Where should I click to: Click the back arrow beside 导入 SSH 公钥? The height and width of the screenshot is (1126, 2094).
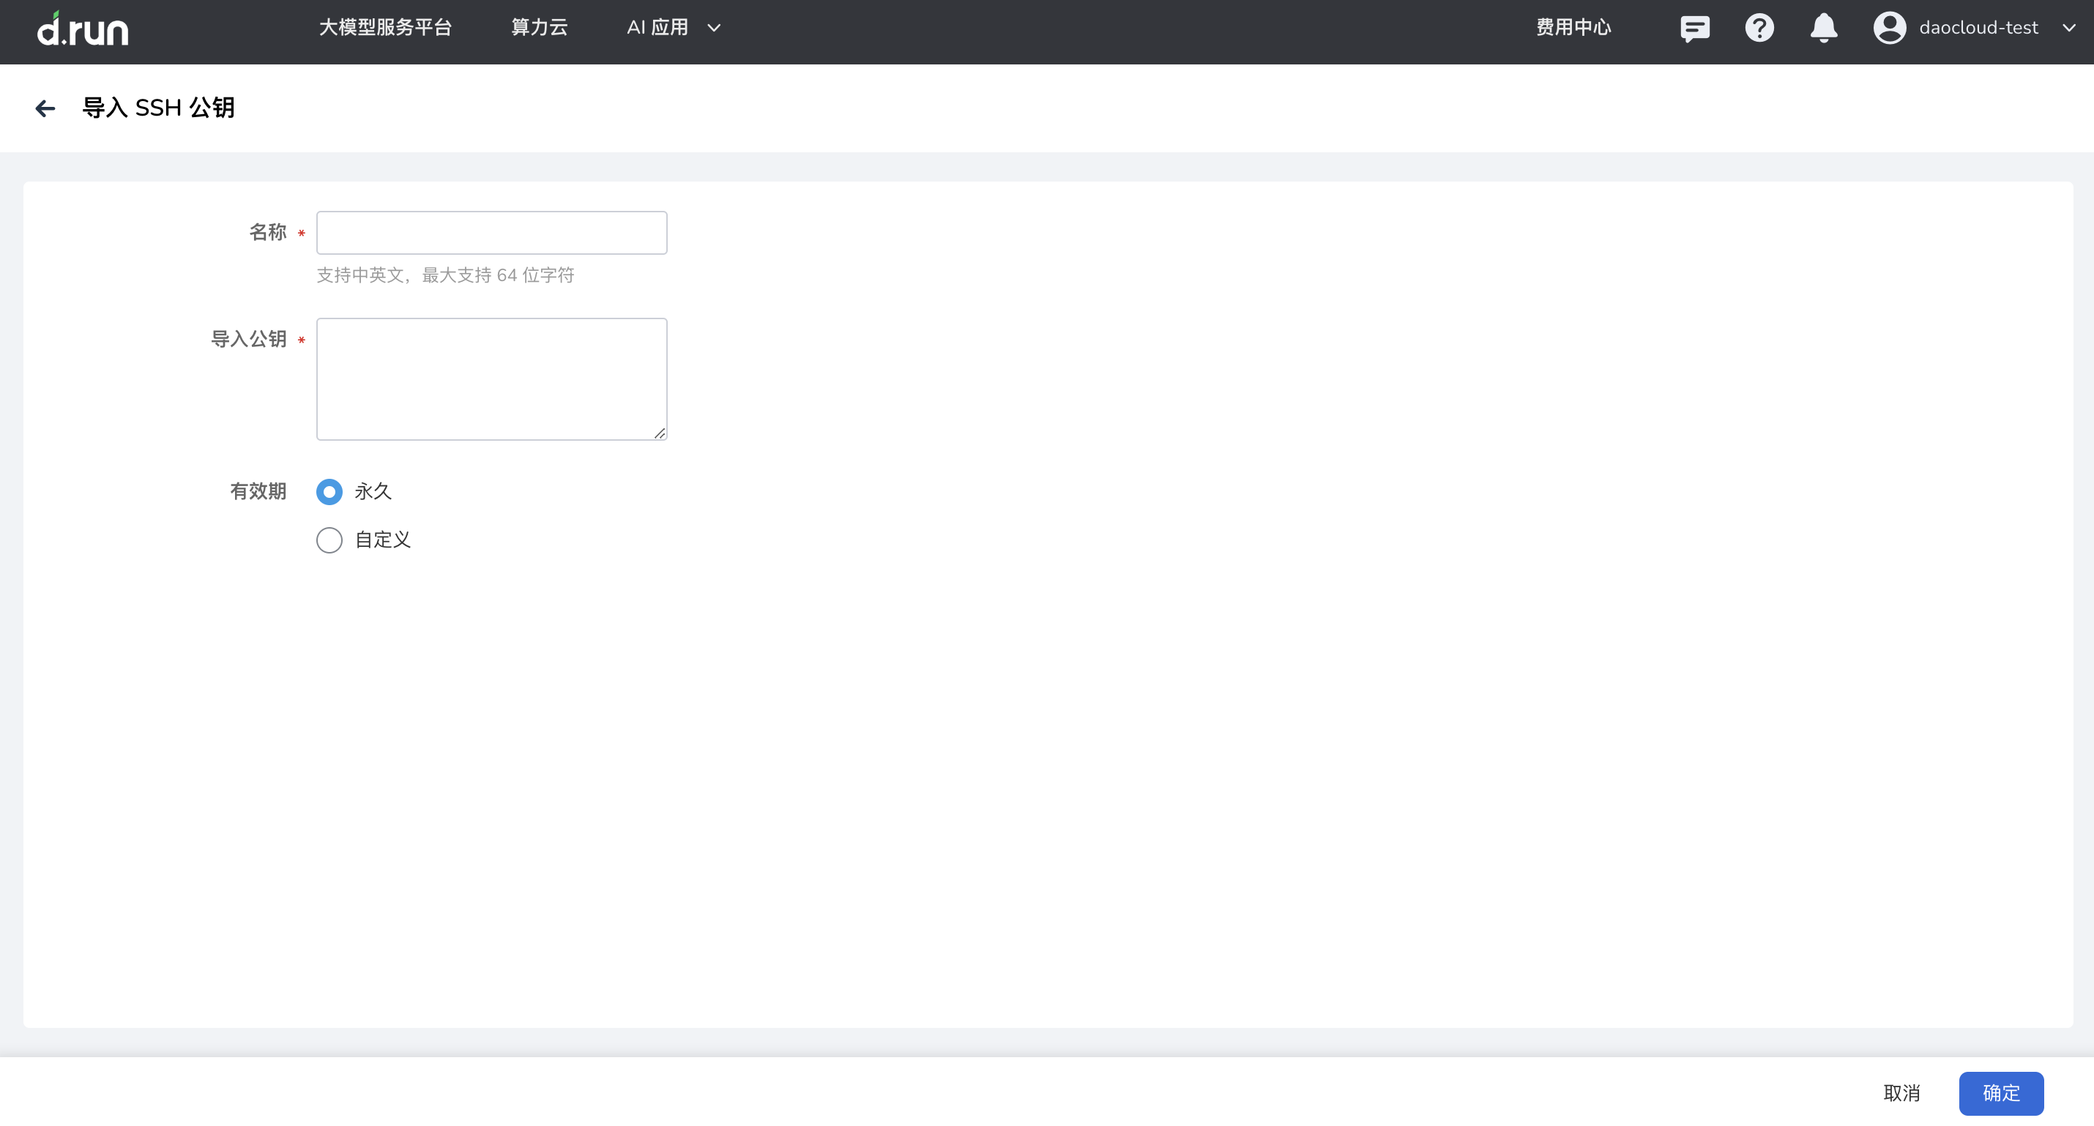coord(45,108)
